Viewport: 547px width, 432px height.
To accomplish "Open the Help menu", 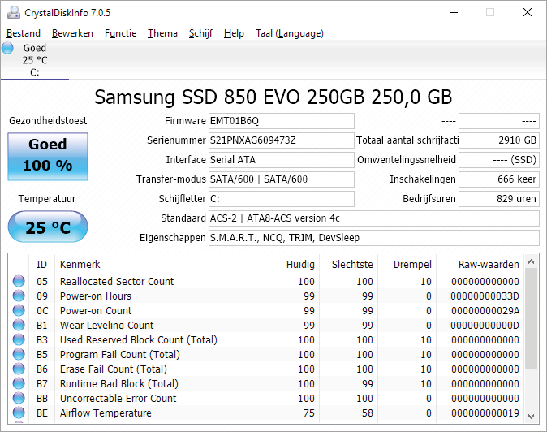I will (x=234, y=33).
